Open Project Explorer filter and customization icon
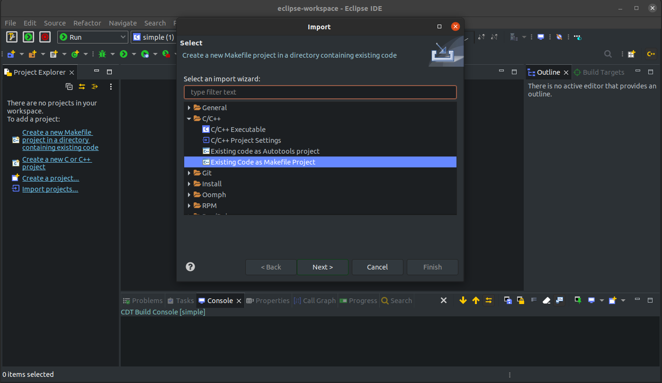This screenshot has width=662, height=383. pos(95,87)
